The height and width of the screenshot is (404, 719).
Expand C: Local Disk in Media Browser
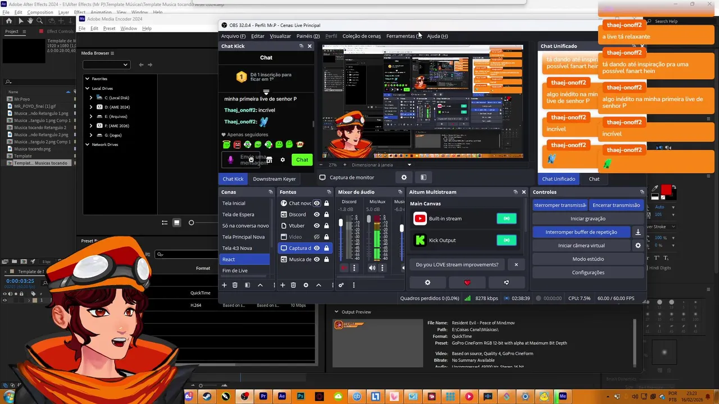pos(91,98)
